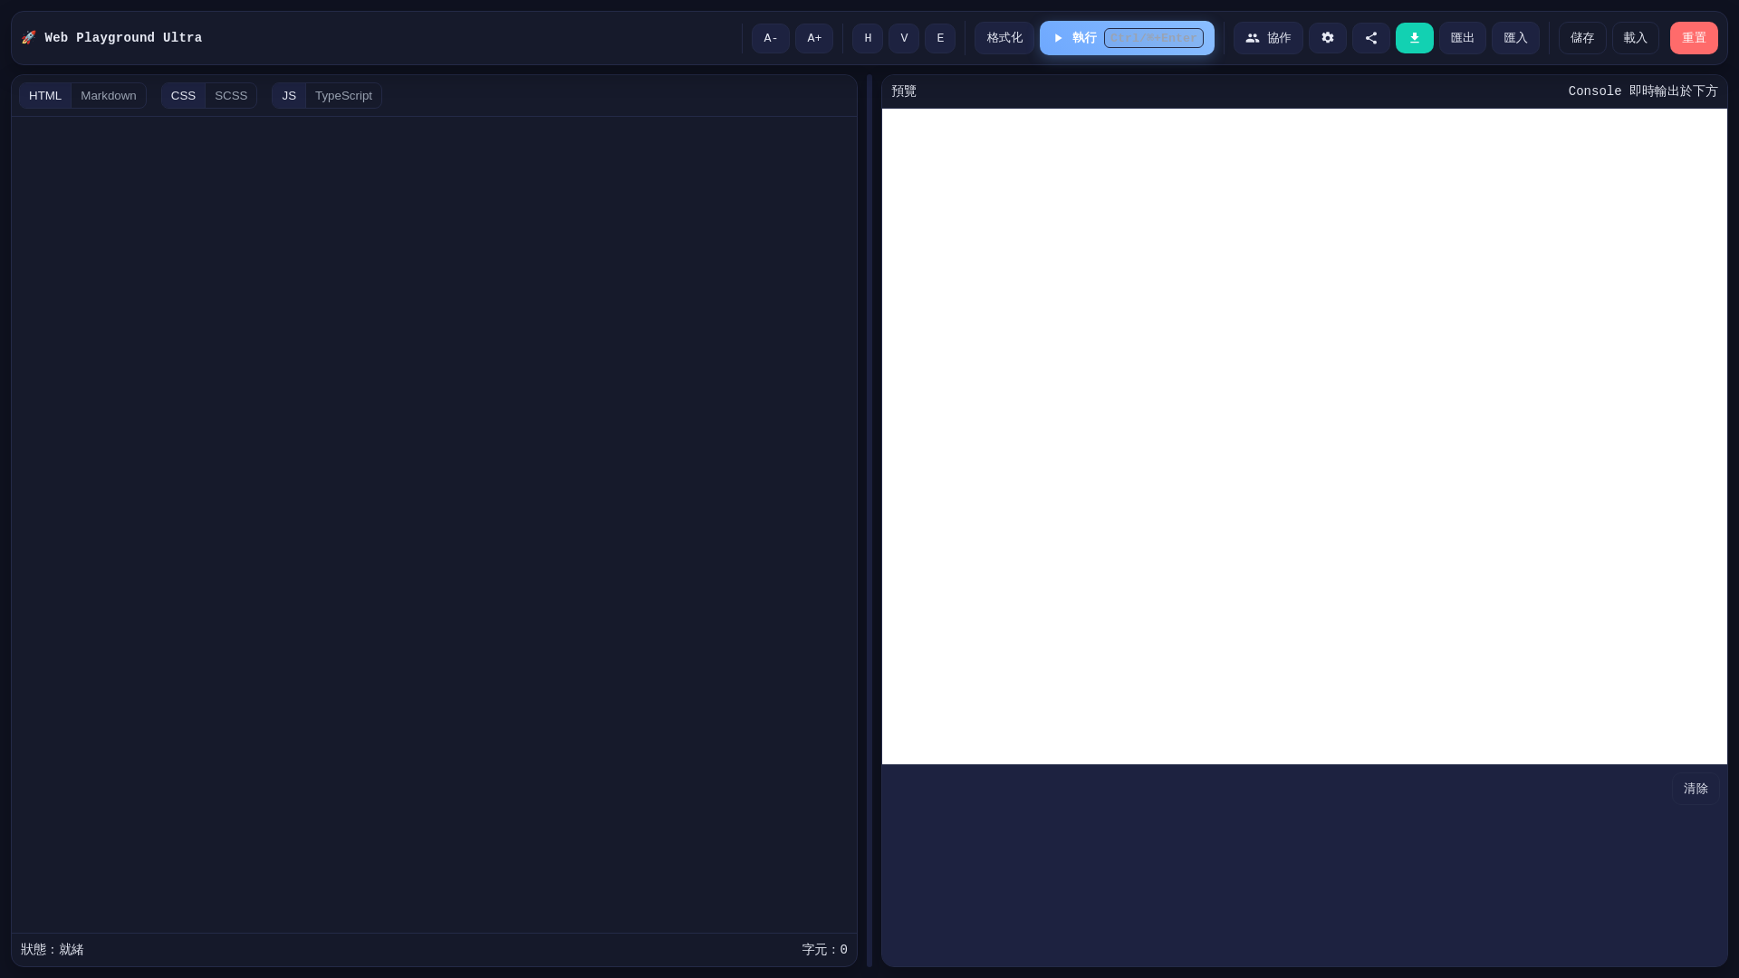Click the Console 即時輸出於下方 text

pyautogui.click(x=1643, y=91)
